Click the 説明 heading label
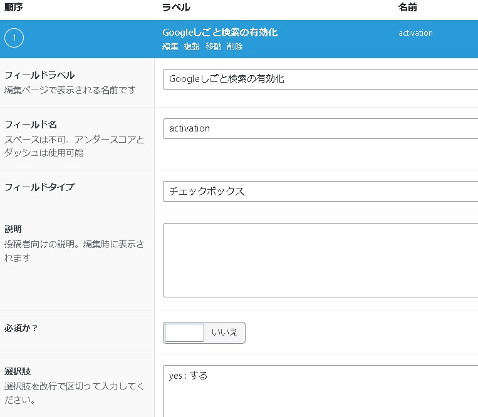 tap(13, 230)
